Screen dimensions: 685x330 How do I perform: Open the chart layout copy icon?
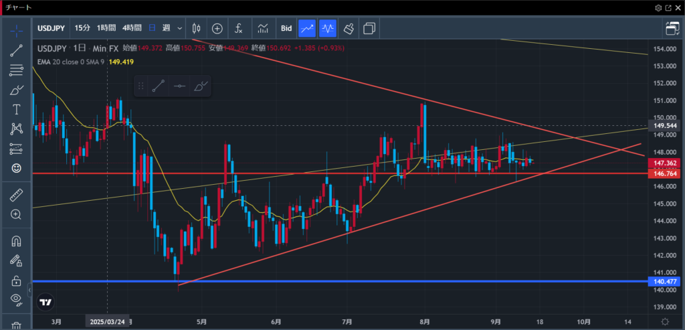[x=369, y=28]
